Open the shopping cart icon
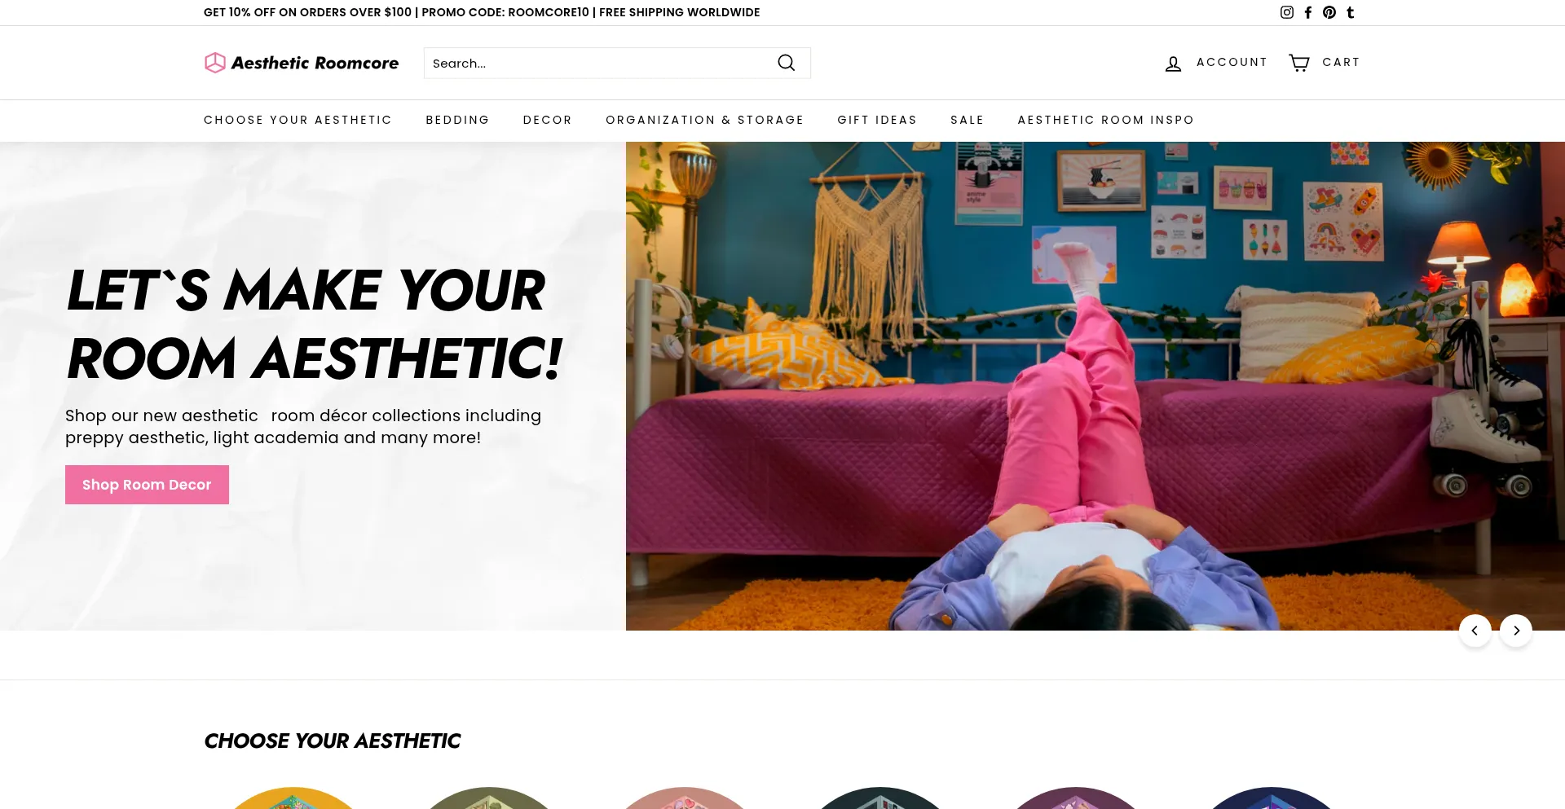The width and height of the screenshot is (1565, 809). 1299,63
